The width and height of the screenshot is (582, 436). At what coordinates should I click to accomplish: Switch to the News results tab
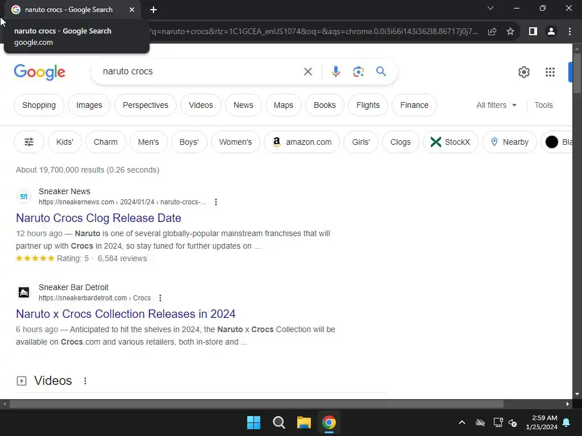click(243, 105)
